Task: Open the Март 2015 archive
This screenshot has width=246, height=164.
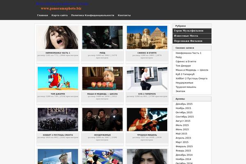Action: pyautogui.click(x=182, y=142)
